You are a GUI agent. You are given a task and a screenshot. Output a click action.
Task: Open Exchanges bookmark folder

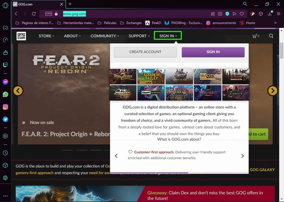(x=131, y=23)
